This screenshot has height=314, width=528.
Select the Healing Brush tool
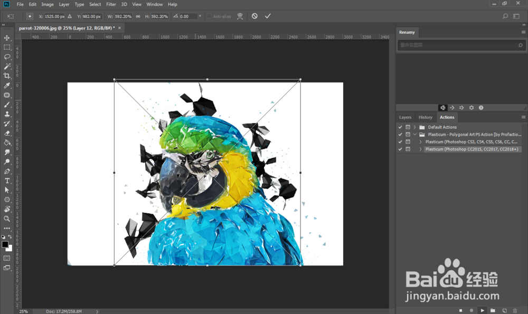tap(7, 95)
